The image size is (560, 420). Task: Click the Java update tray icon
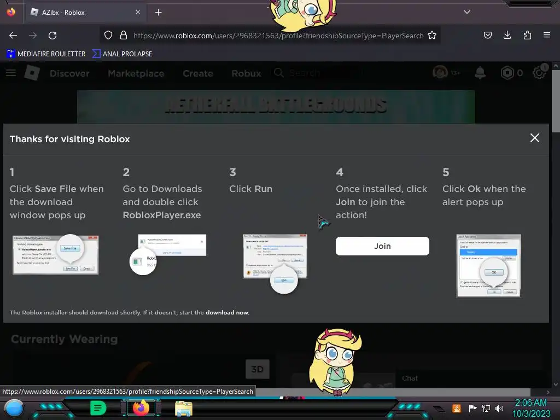point(457,408)
